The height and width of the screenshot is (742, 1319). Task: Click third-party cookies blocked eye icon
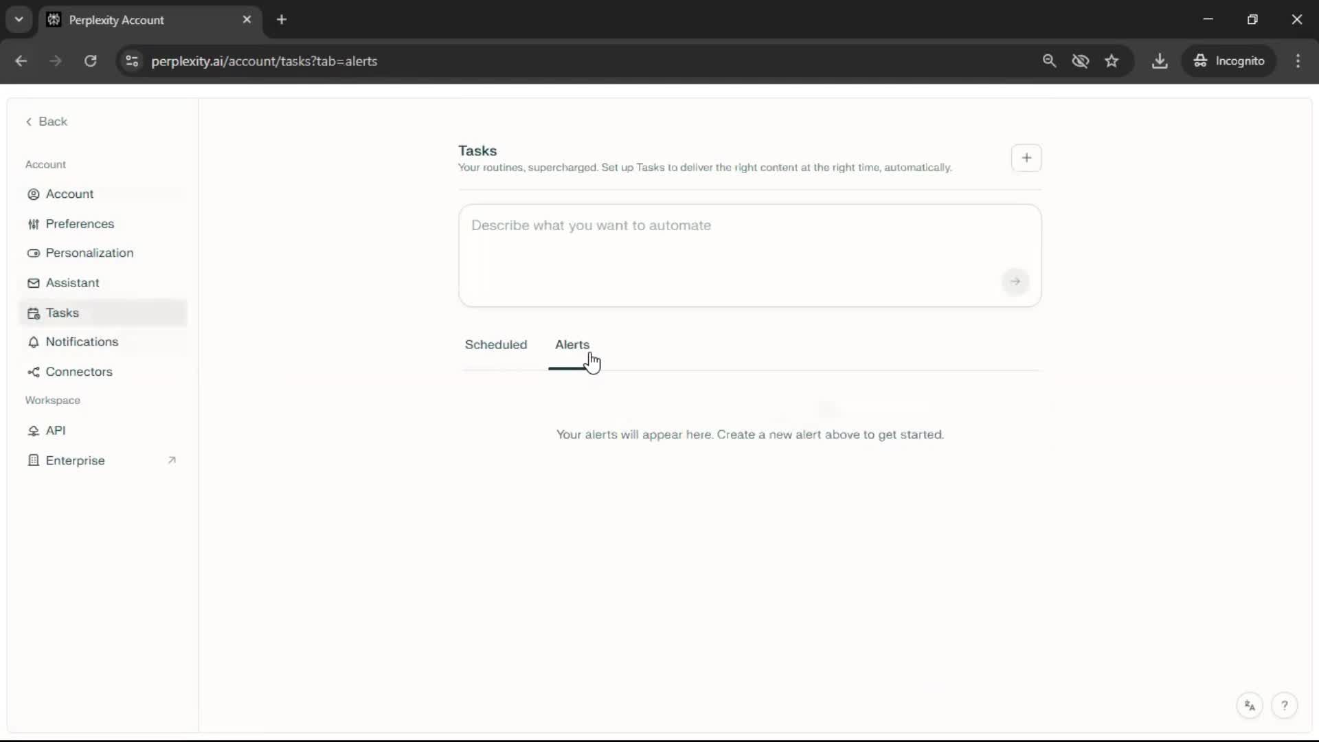coord(1080,61)
